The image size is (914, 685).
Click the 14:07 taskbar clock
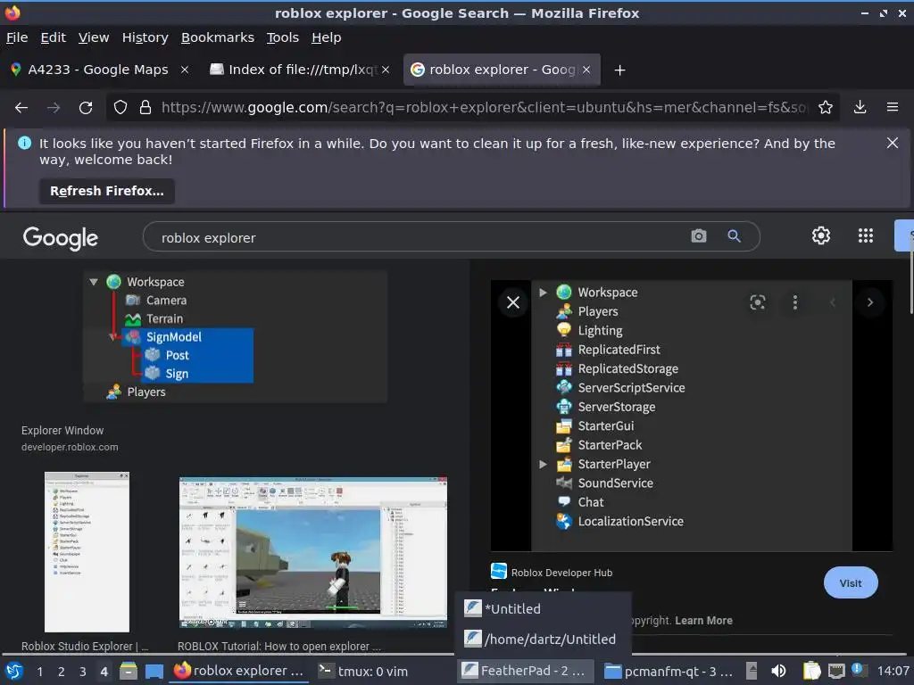click(x=893, y=671)
